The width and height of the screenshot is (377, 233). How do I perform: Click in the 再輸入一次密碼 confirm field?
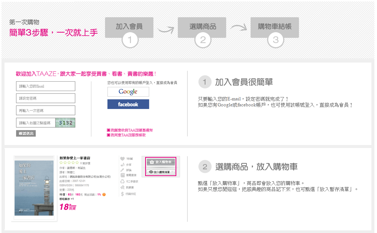(46, 111)
